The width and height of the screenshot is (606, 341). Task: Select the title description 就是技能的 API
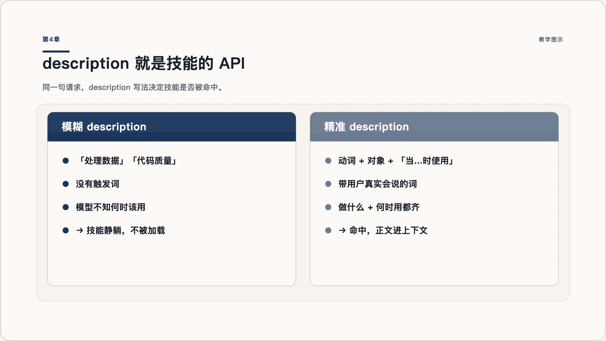[144, 63]
